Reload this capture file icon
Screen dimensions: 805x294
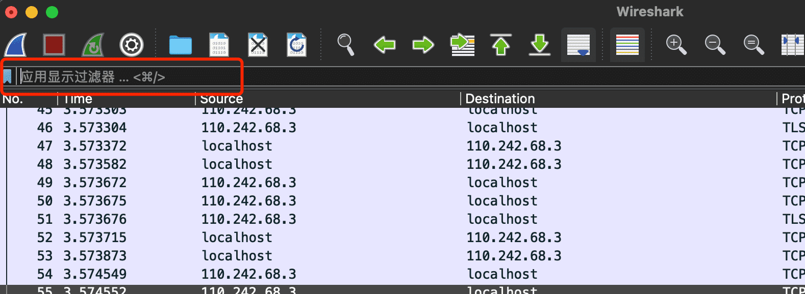(x=297, y=45)
